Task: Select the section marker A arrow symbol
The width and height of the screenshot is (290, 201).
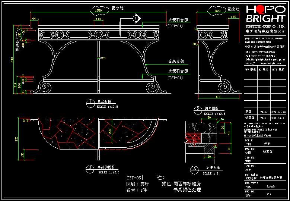Action: tap(137, 18)
